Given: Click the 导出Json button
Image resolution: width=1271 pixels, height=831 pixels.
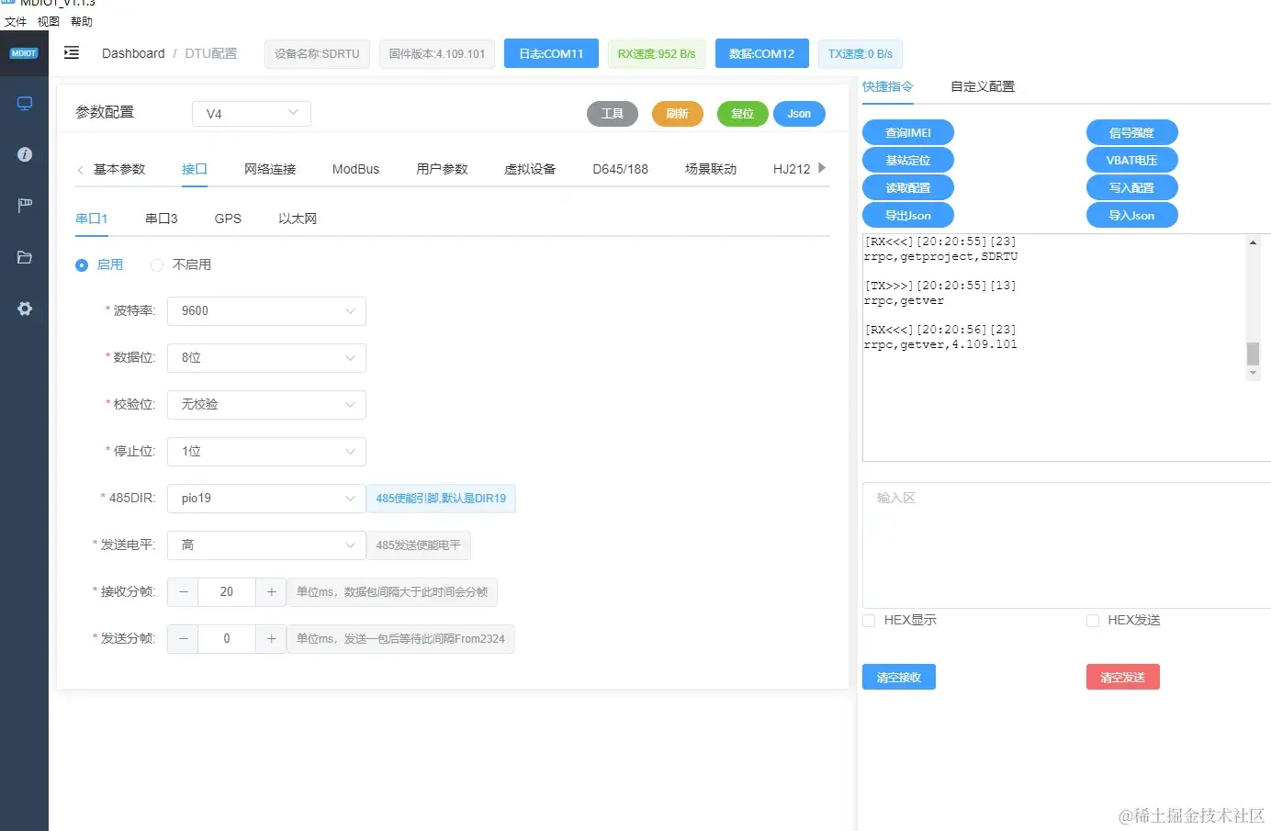Looking at the screenshot, I should (x=908, y=216).
